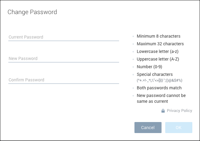Click the Change Password dialog title
Viewport: 200px width, 141px height.
click(32, 12)
